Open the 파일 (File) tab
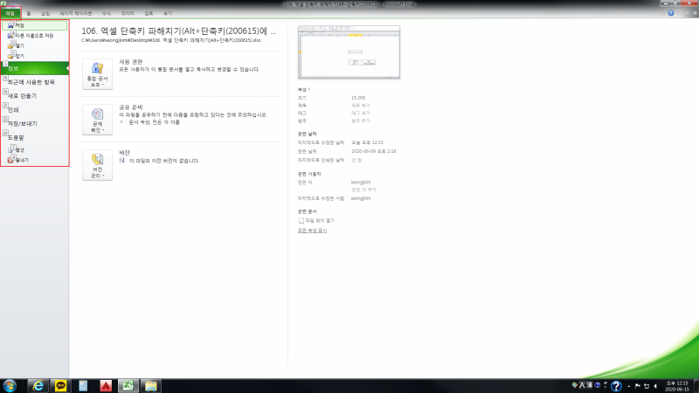This screenshot has height=393, width=699. coord(10,13)
